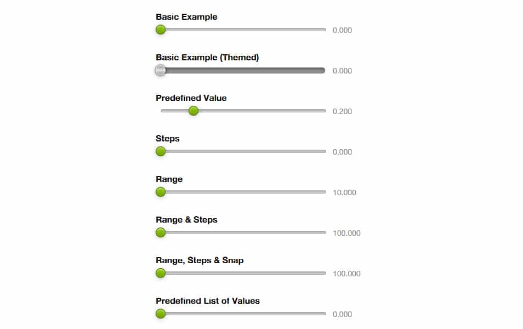Select the Range & Steps slider handle

coord(161,232)
